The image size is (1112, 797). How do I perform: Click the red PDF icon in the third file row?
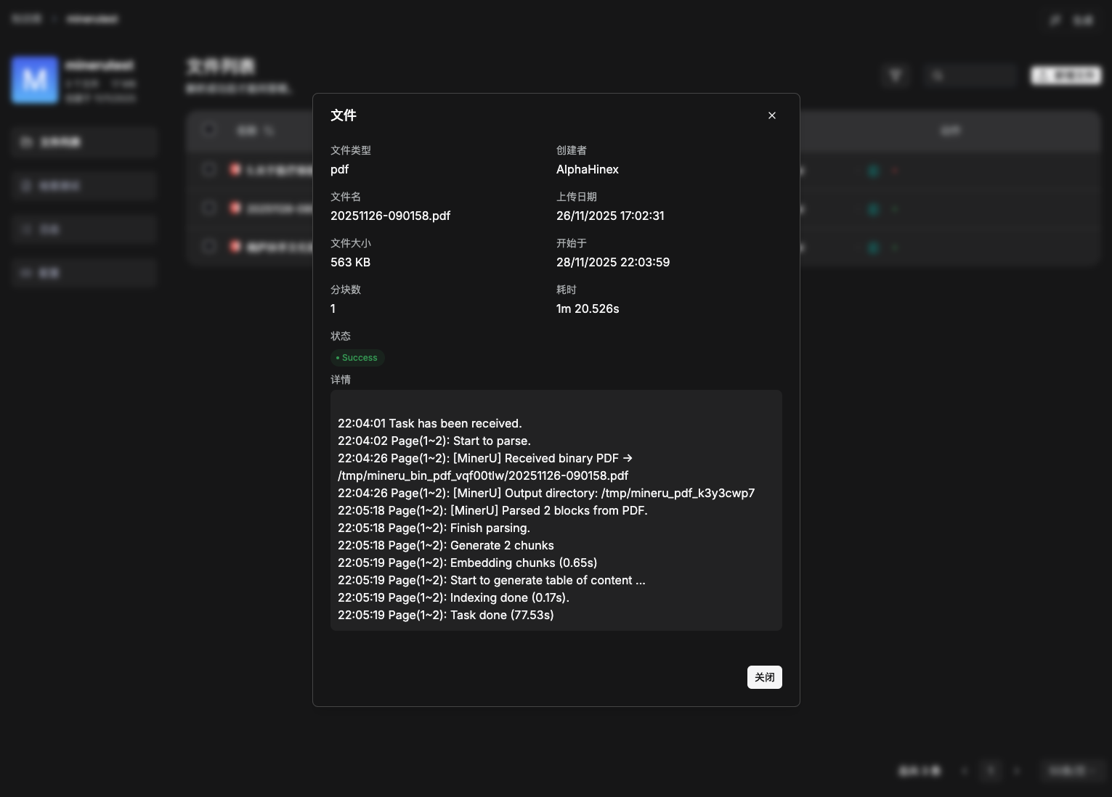[235, 247]
